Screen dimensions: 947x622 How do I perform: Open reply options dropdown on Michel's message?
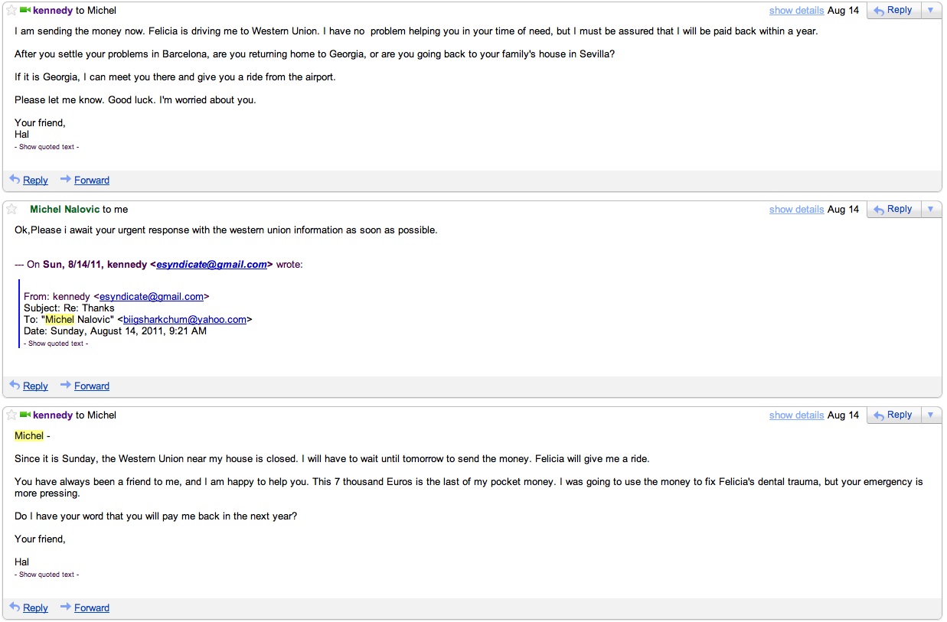tap(930, 210)
